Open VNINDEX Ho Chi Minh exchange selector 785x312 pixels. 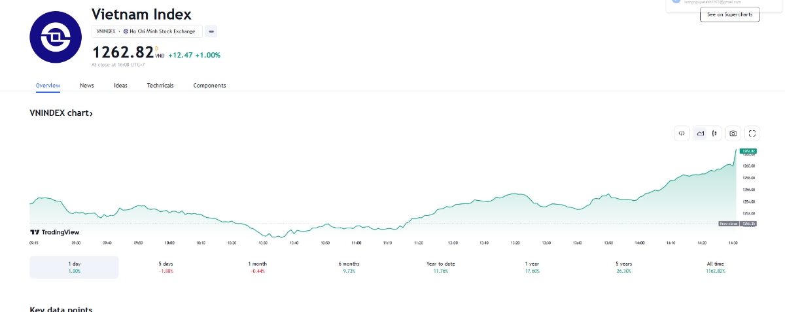pos(147,31)
